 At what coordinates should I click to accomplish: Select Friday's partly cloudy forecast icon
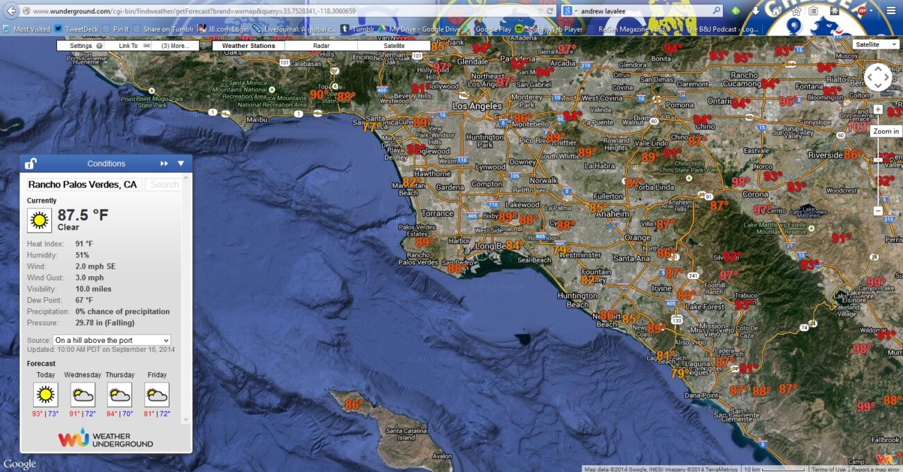point(157,395)
